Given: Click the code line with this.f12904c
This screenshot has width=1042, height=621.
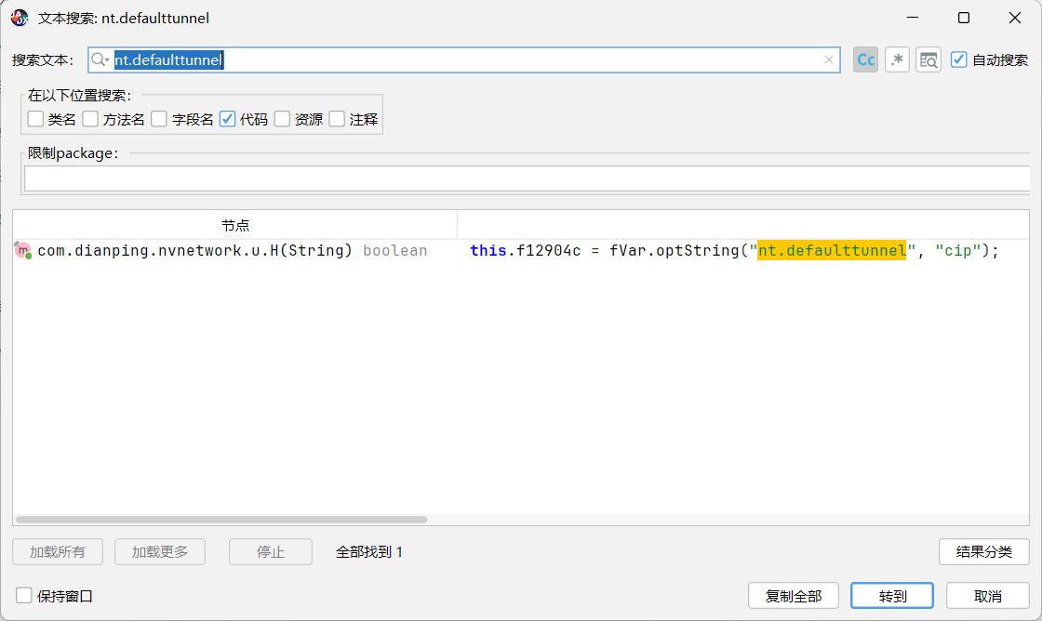Looking at the screenshot, I should [734, 250].
